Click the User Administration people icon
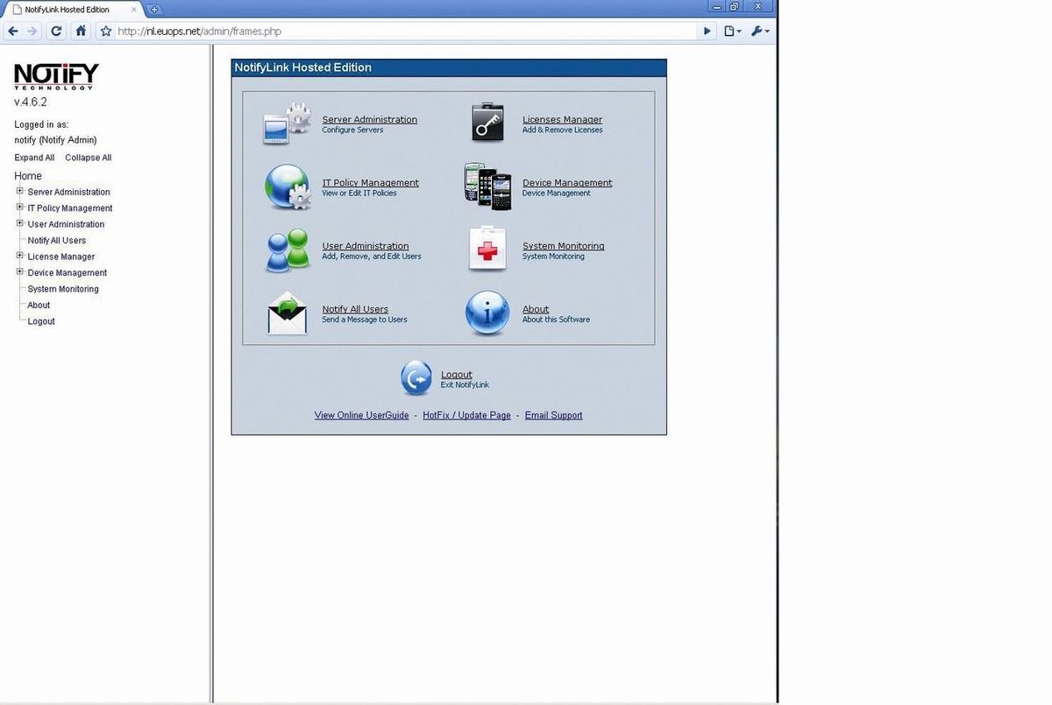The height and width of the screenshot is (705, 1052). [x=288, y=250]
